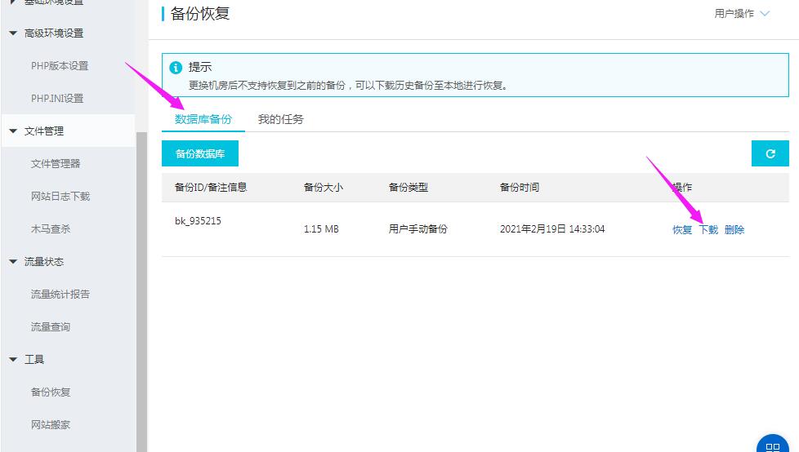799x452 pixels.
Task: Click the sidebar vertical scrollbar
Action: click(141, 286)
